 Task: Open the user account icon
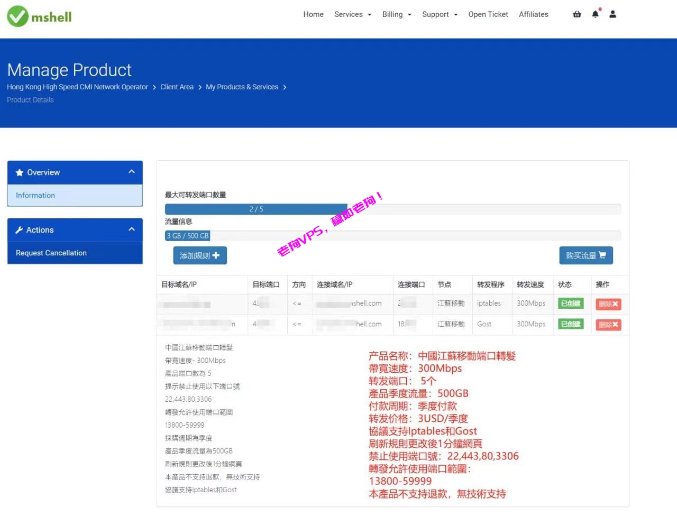612,14
